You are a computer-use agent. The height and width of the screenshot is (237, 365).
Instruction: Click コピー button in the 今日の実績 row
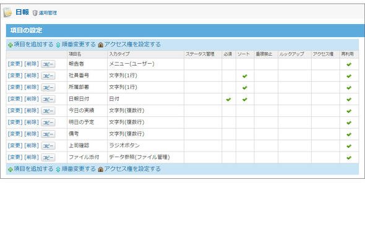48,111
